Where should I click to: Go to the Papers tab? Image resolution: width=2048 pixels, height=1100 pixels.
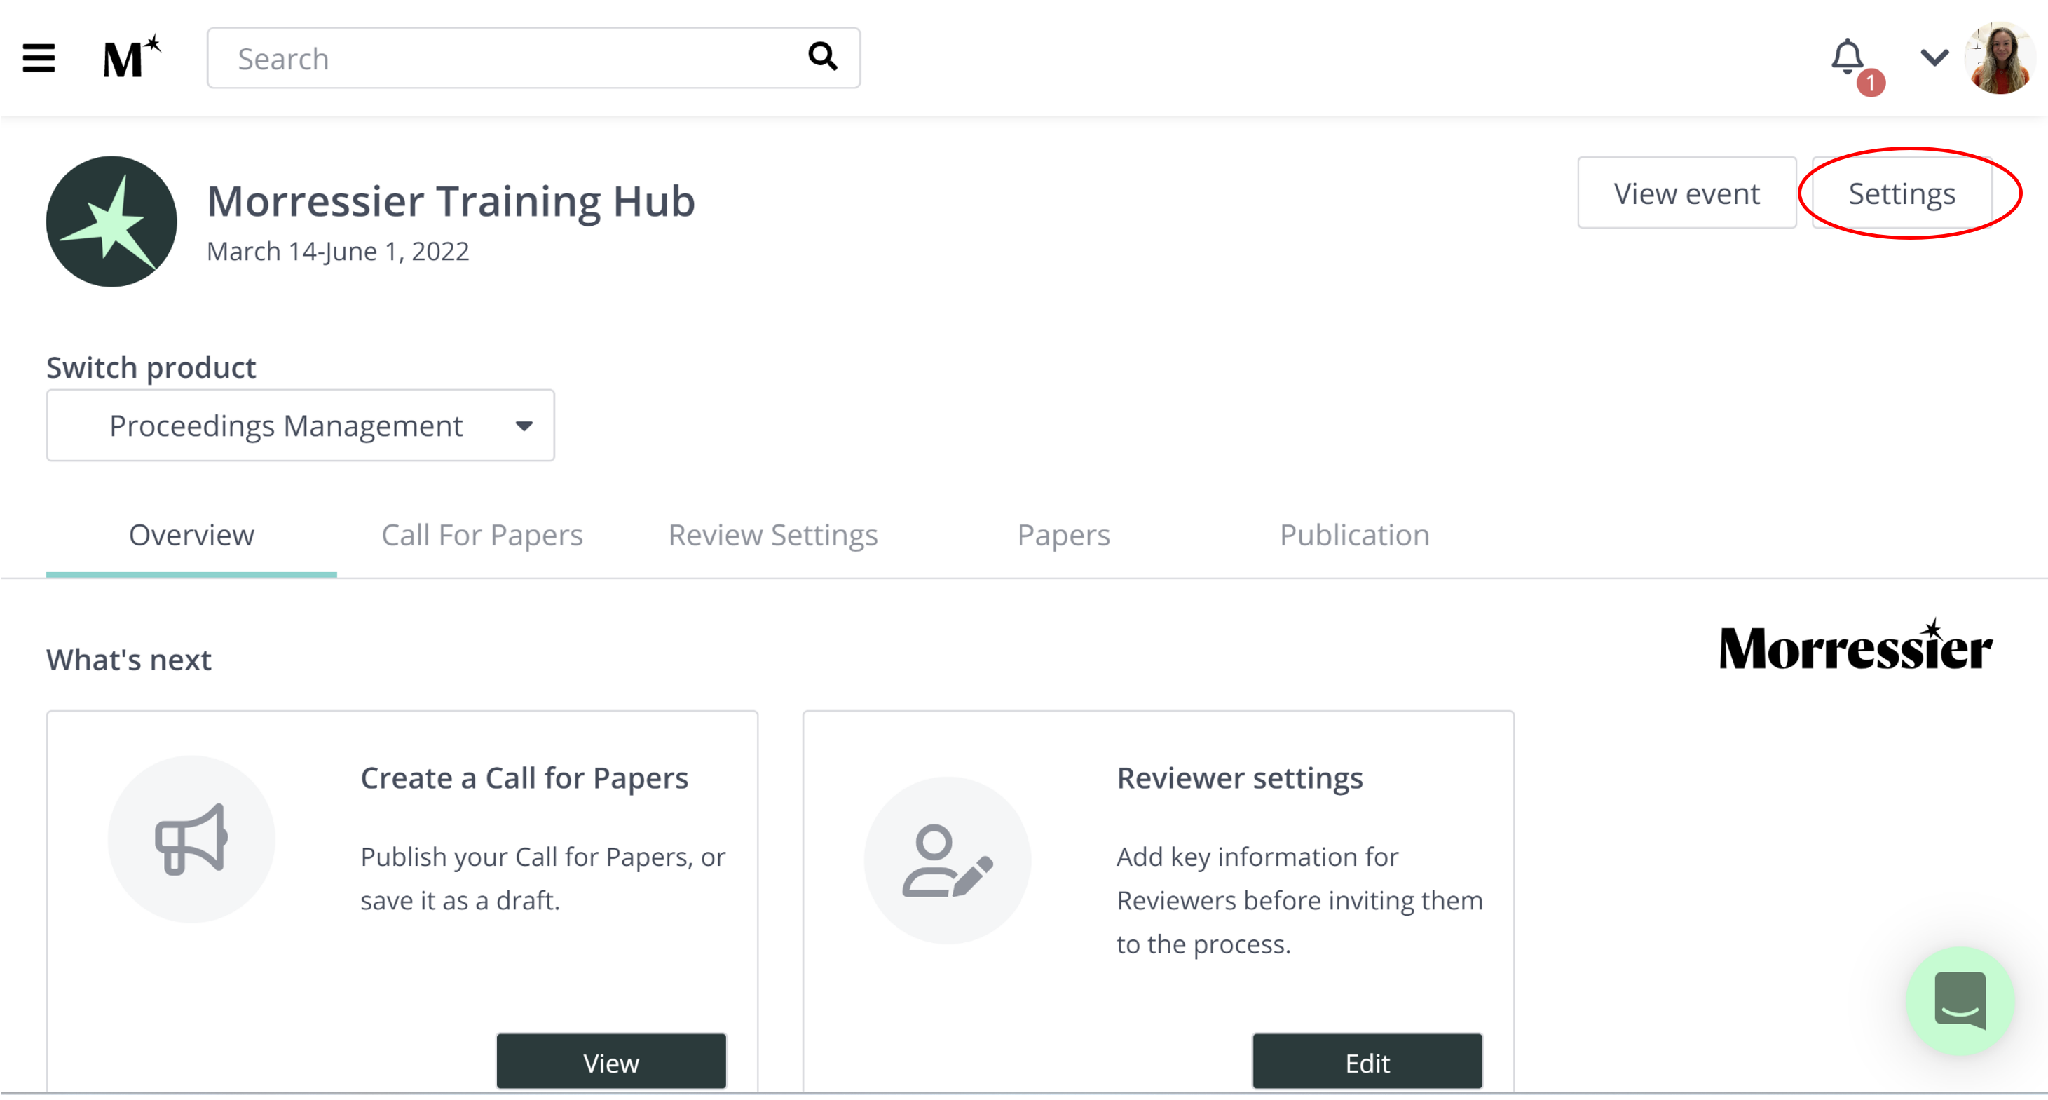[1064, 536]
